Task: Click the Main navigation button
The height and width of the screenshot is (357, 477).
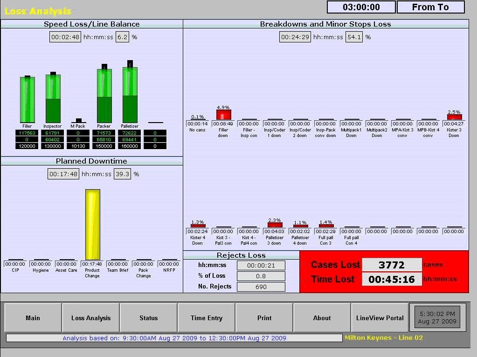Action: coord(33,318)
